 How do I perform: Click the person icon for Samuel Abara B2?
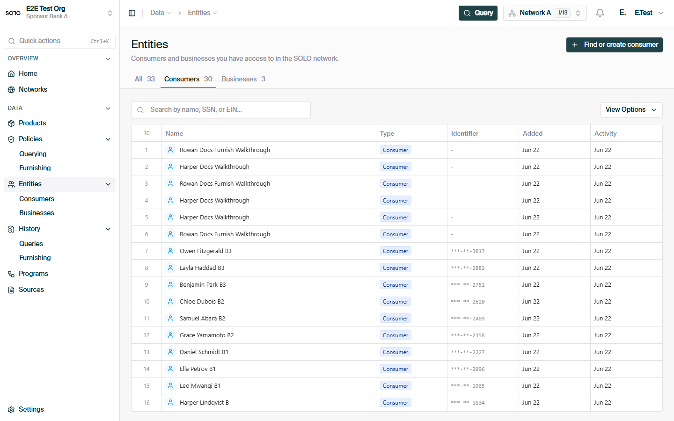pos(170,318)
